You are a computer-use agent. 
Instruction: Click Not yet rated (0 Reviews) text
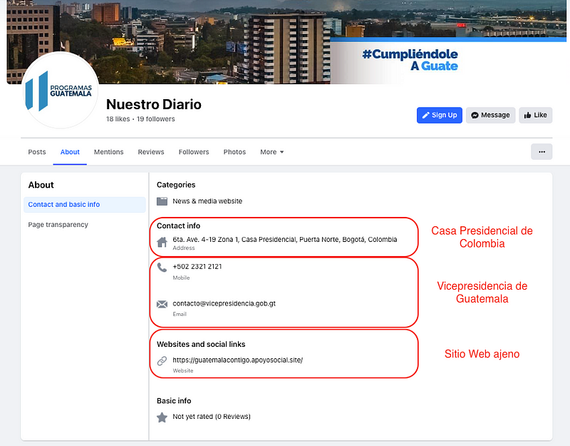[212, 417]
